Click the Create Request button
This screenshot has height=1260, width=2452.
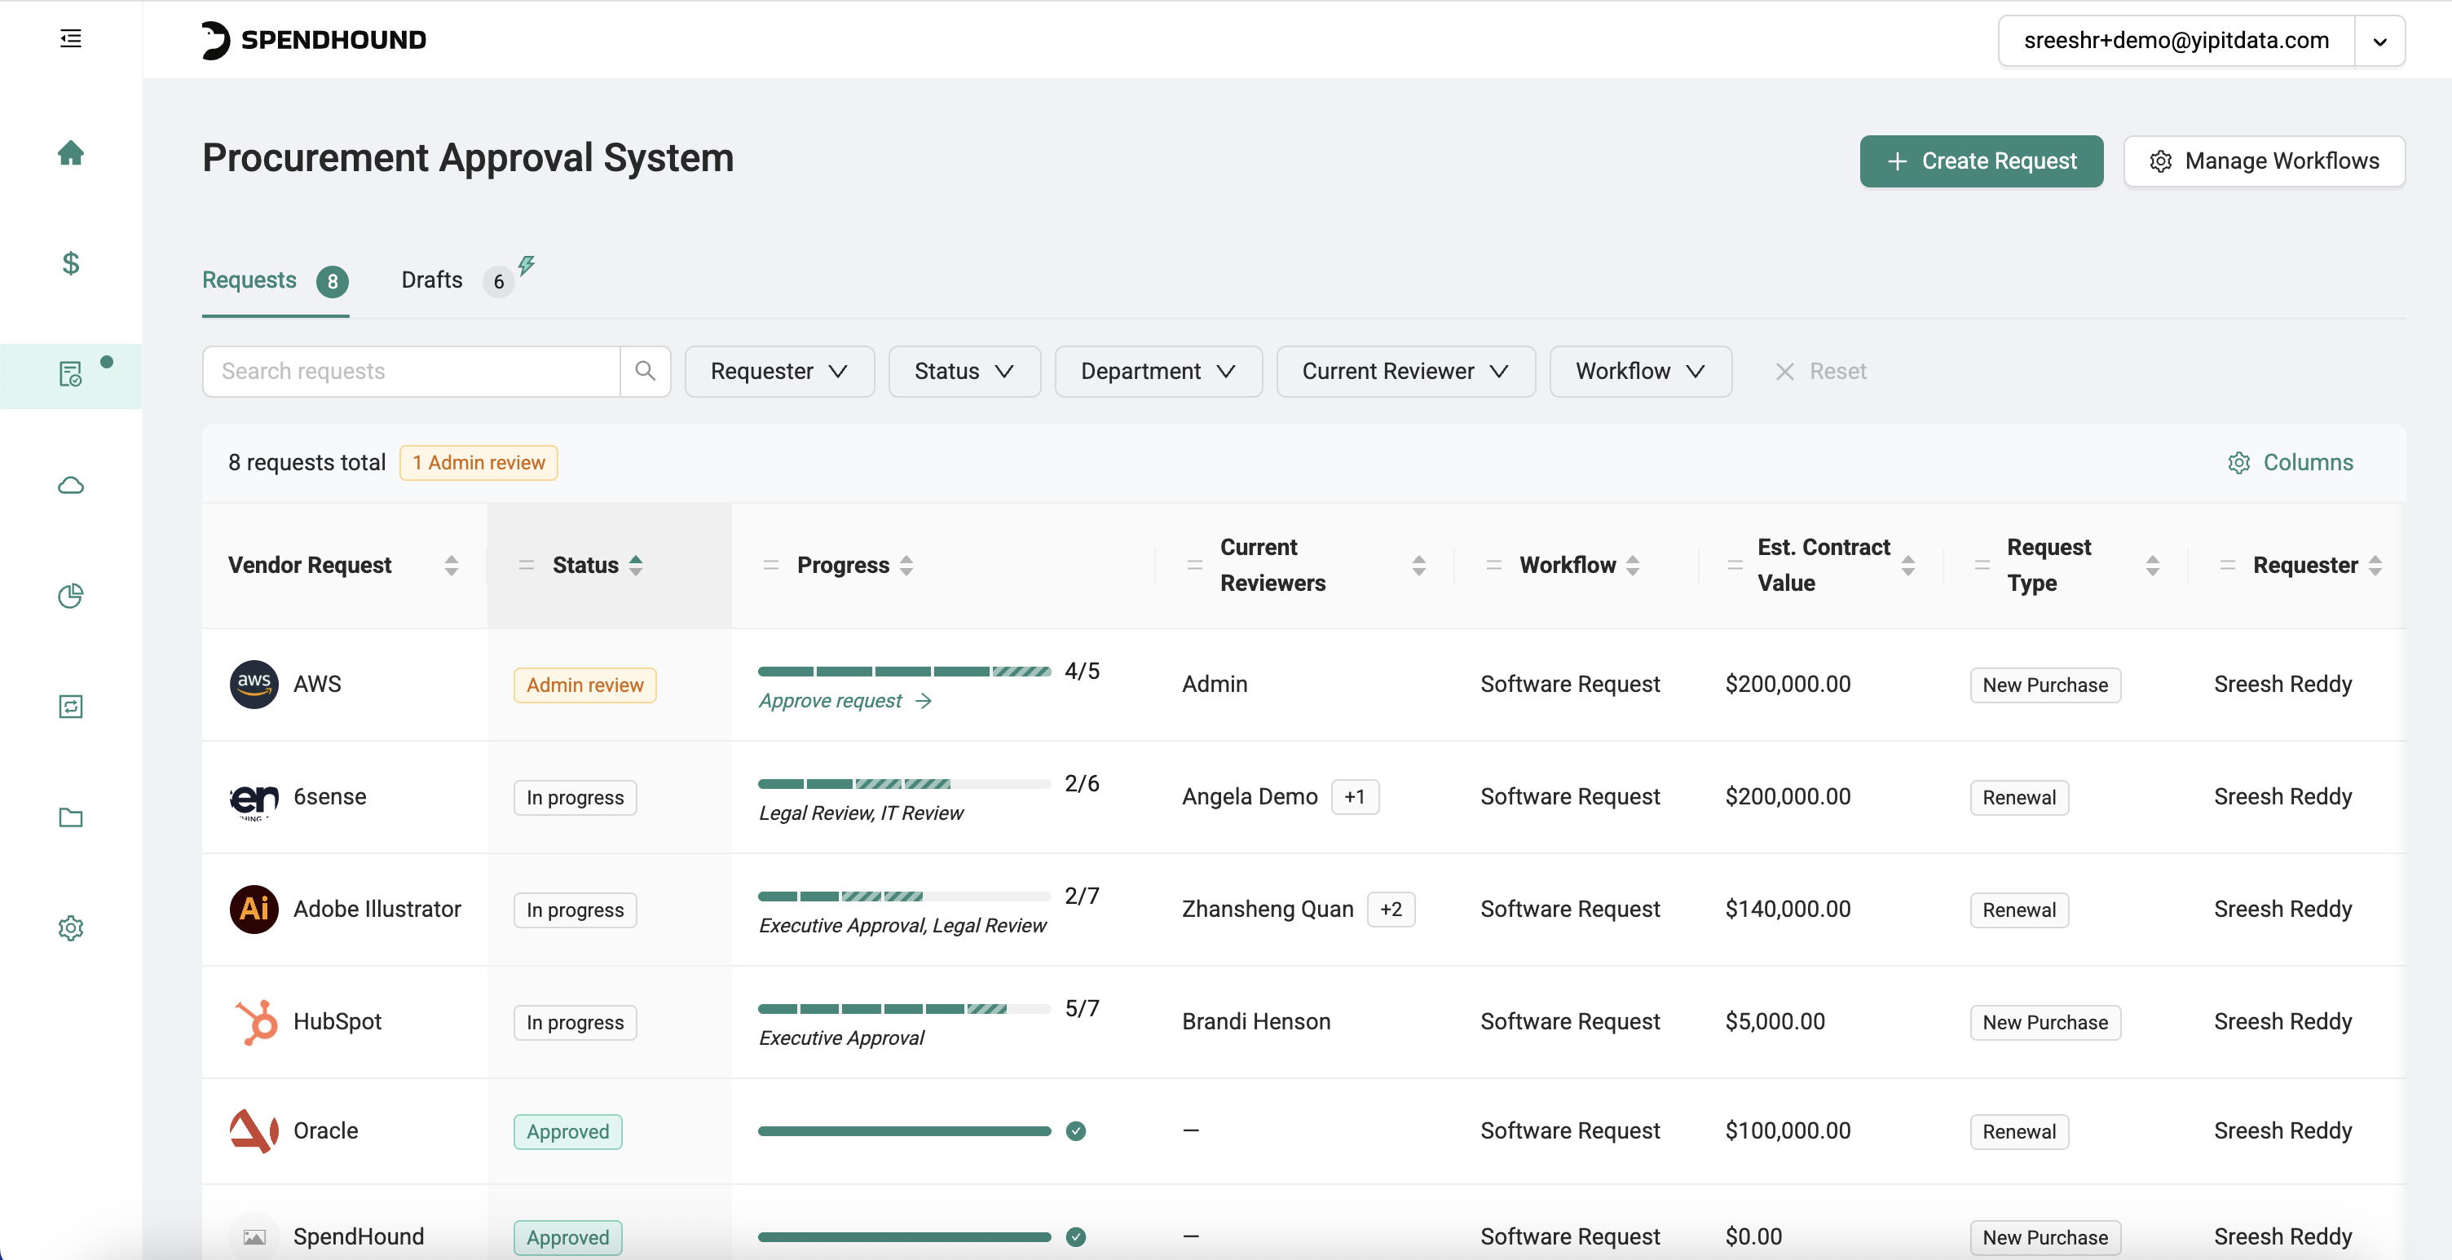click(1981, 161)
